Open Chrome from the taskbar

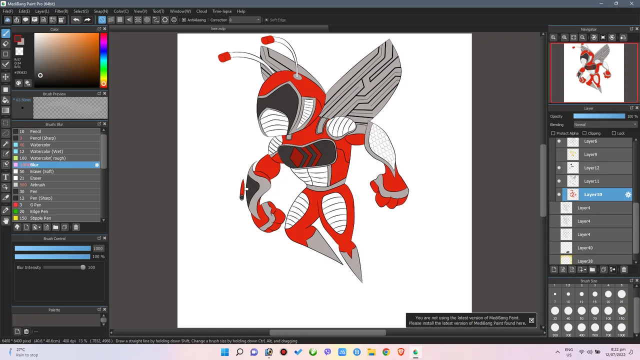point(386,352)
